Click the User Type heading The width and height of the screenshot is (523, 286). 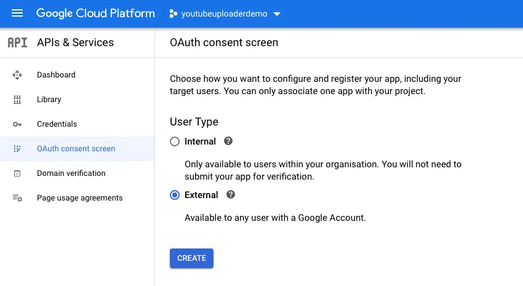pyautogui.click(x=194, y=122)
